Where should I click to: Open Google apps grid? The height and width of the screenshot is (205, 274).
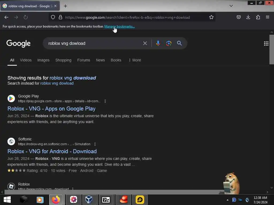(x=266, y=44)
